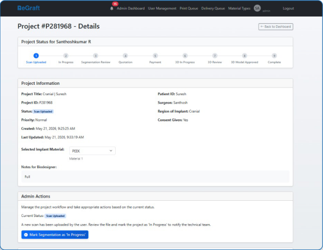Image resolution: width=323 pixels, height=250 pixels.
Task: Click the Surgeon value Santhosh
Action: pyautogui.click(x=181, y=102)
